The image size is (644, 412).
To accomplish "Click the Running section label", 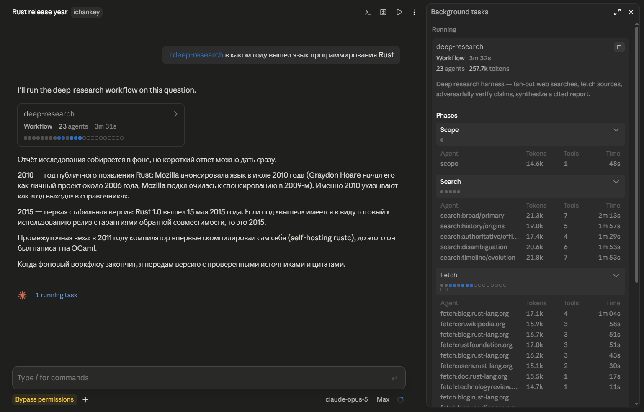I will pos(444,30).
